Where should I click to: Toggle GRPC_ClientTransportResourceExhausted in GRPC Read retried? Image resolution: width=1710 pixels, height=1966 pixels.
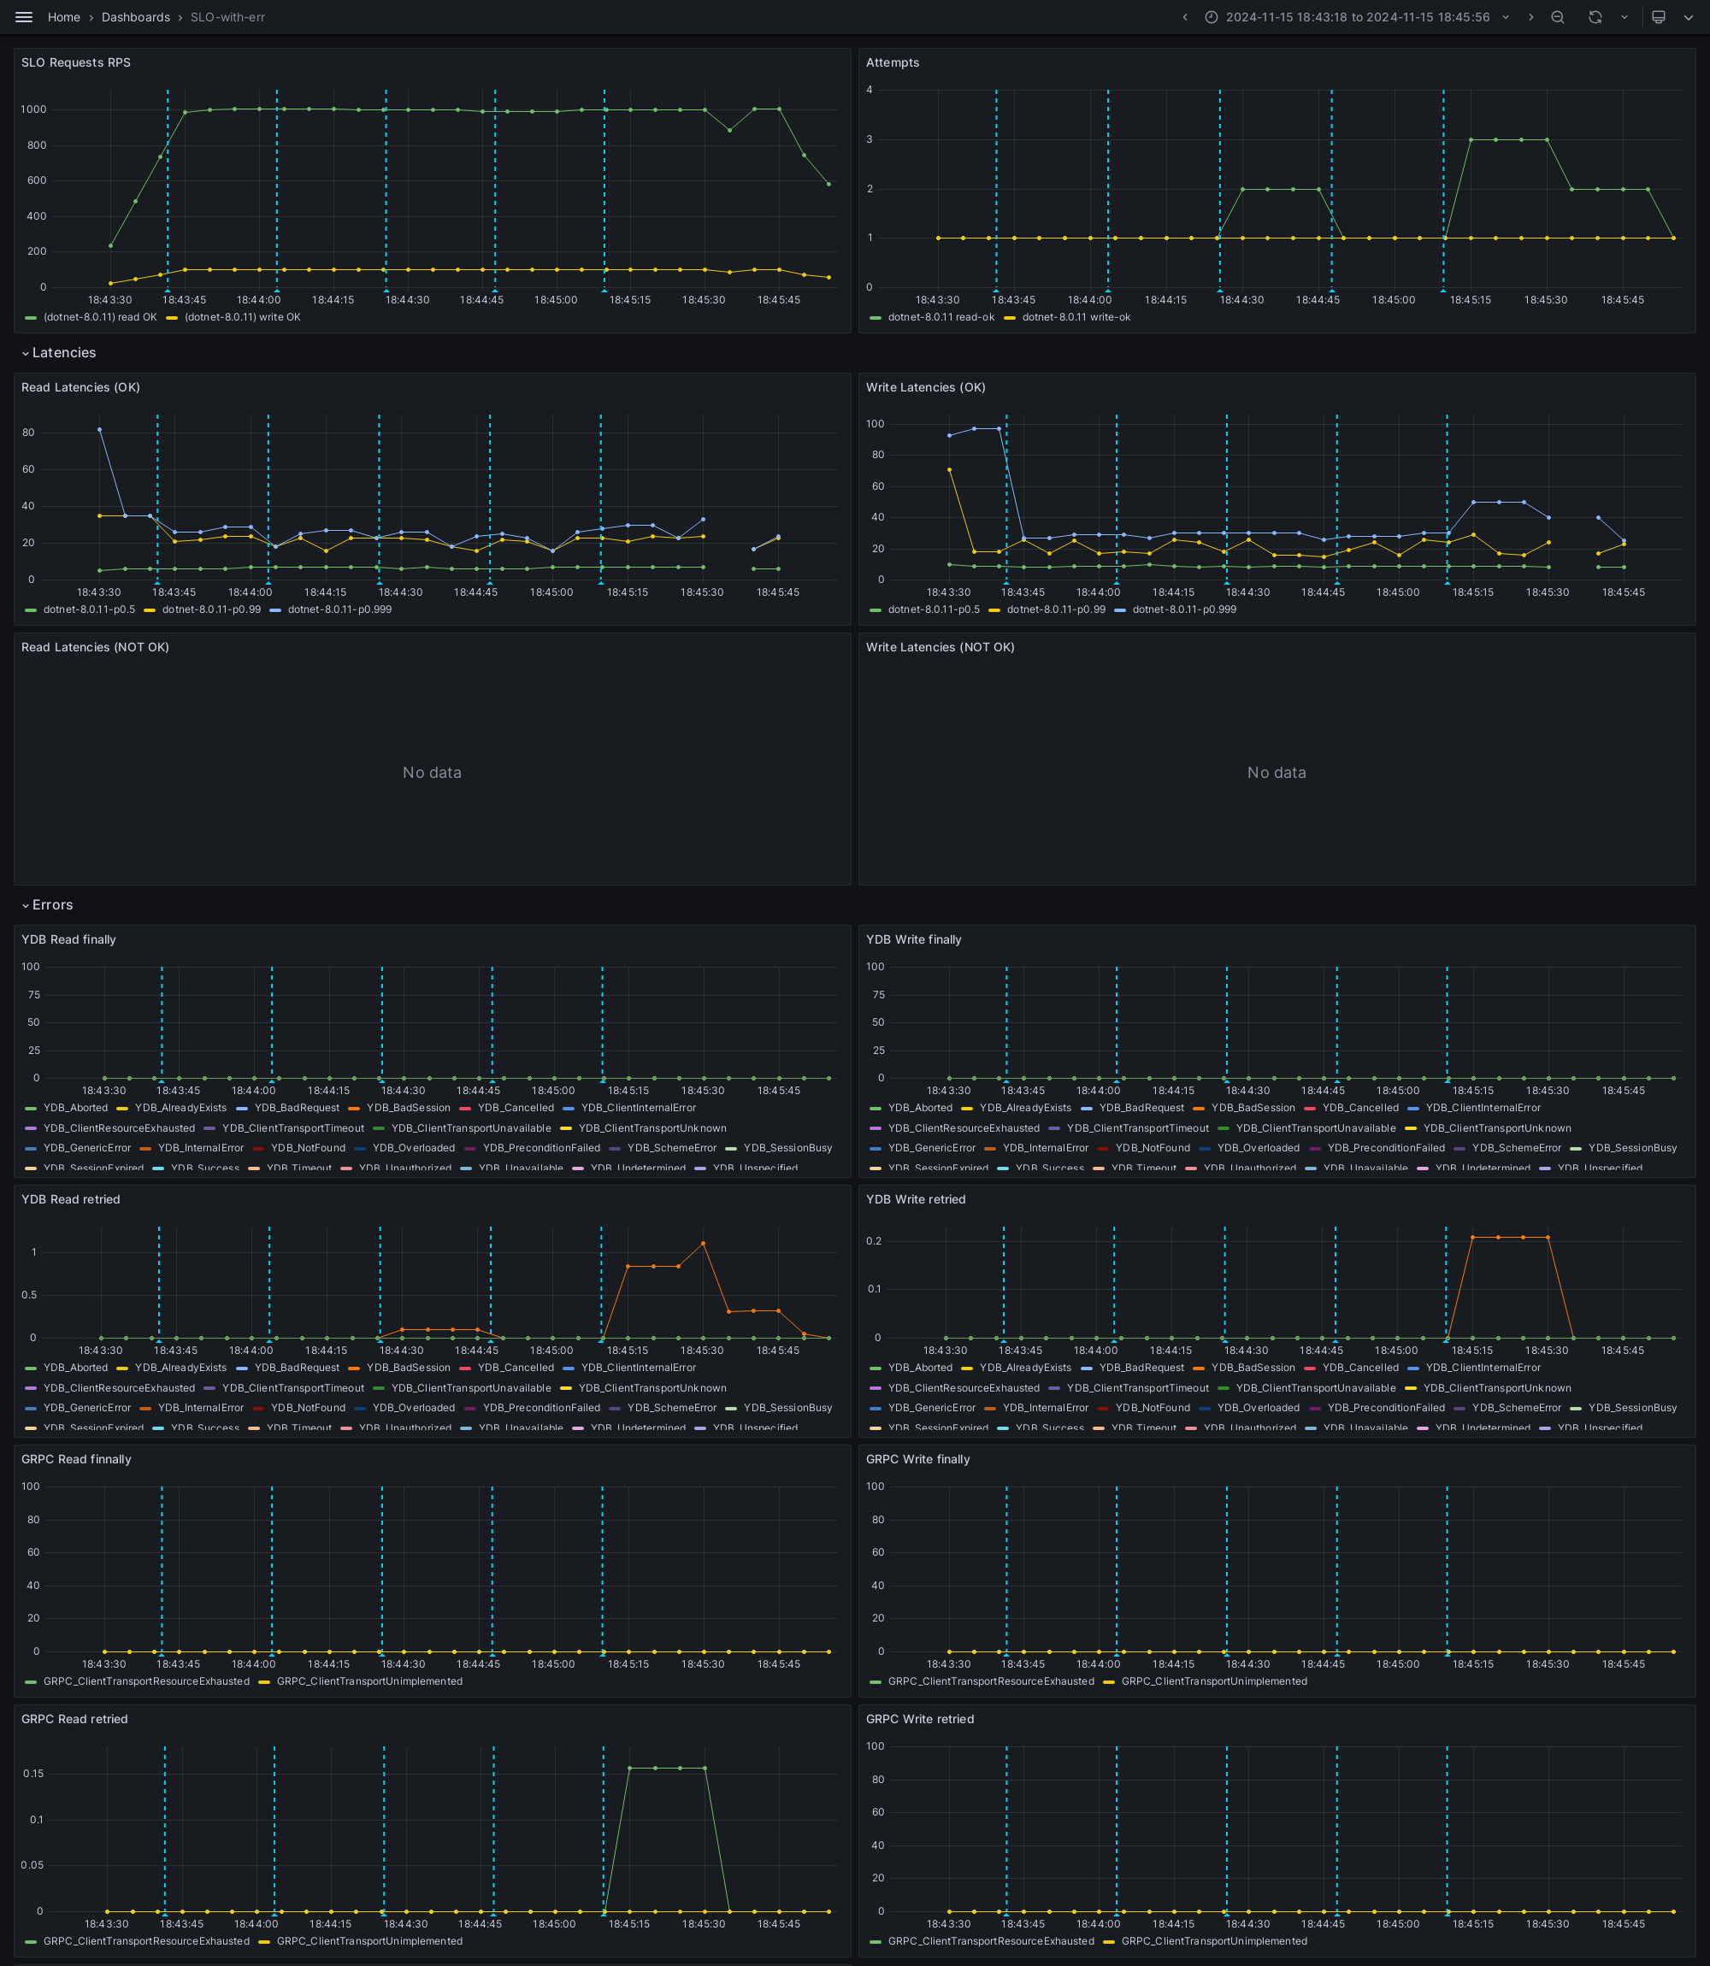point(147,1941)
